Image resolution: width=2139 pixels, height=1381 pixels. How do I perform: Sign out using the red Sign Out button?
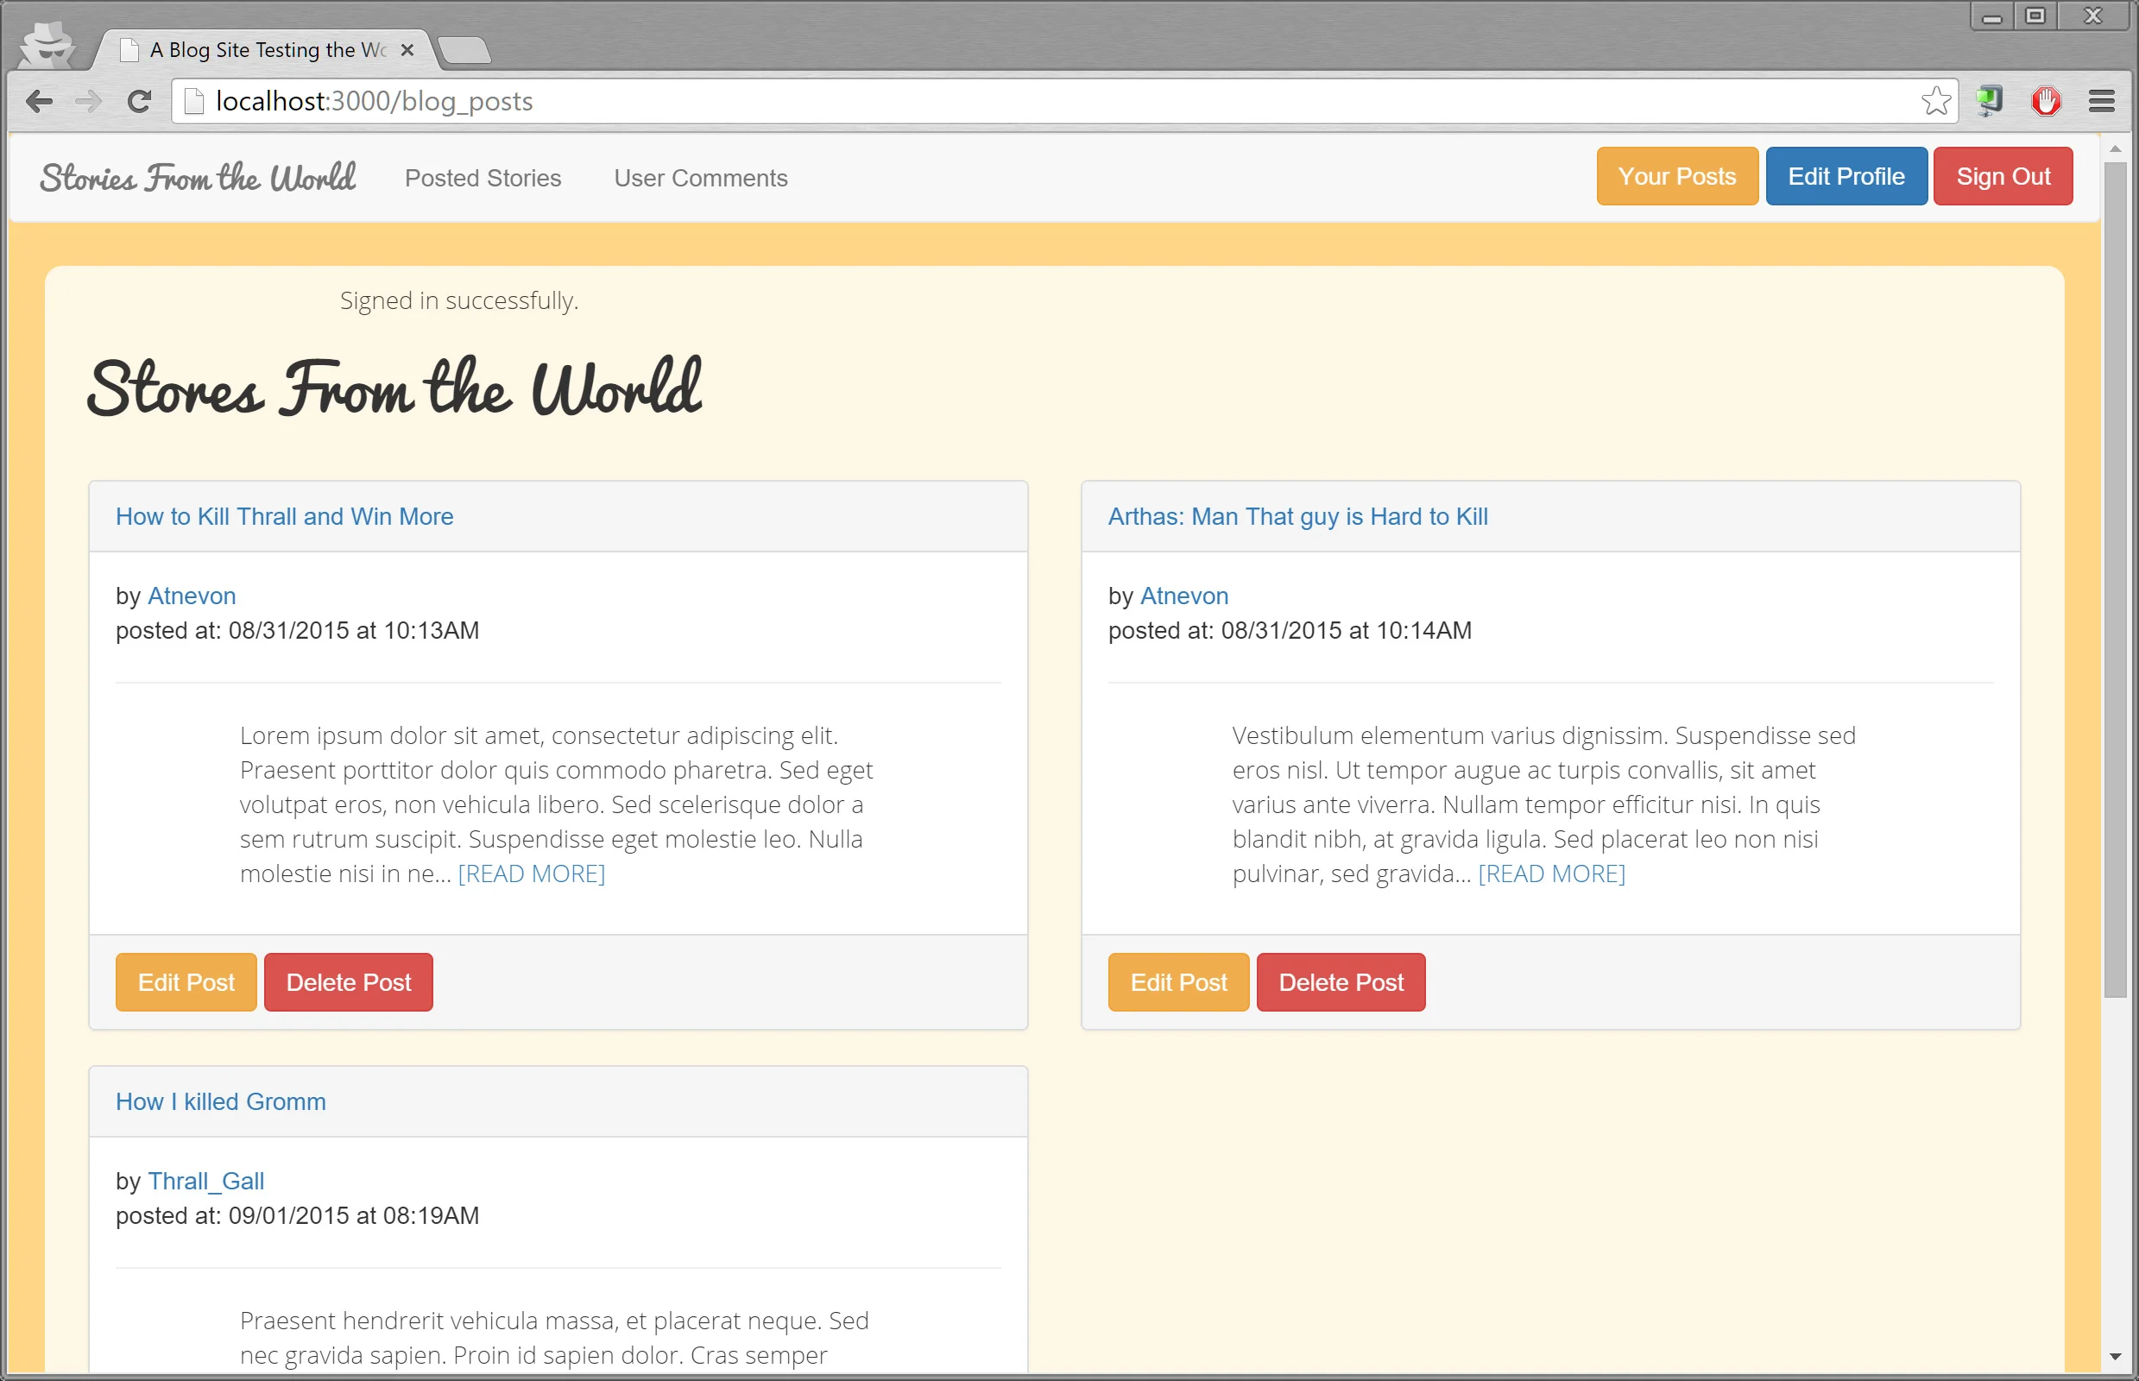[2002, 177]
